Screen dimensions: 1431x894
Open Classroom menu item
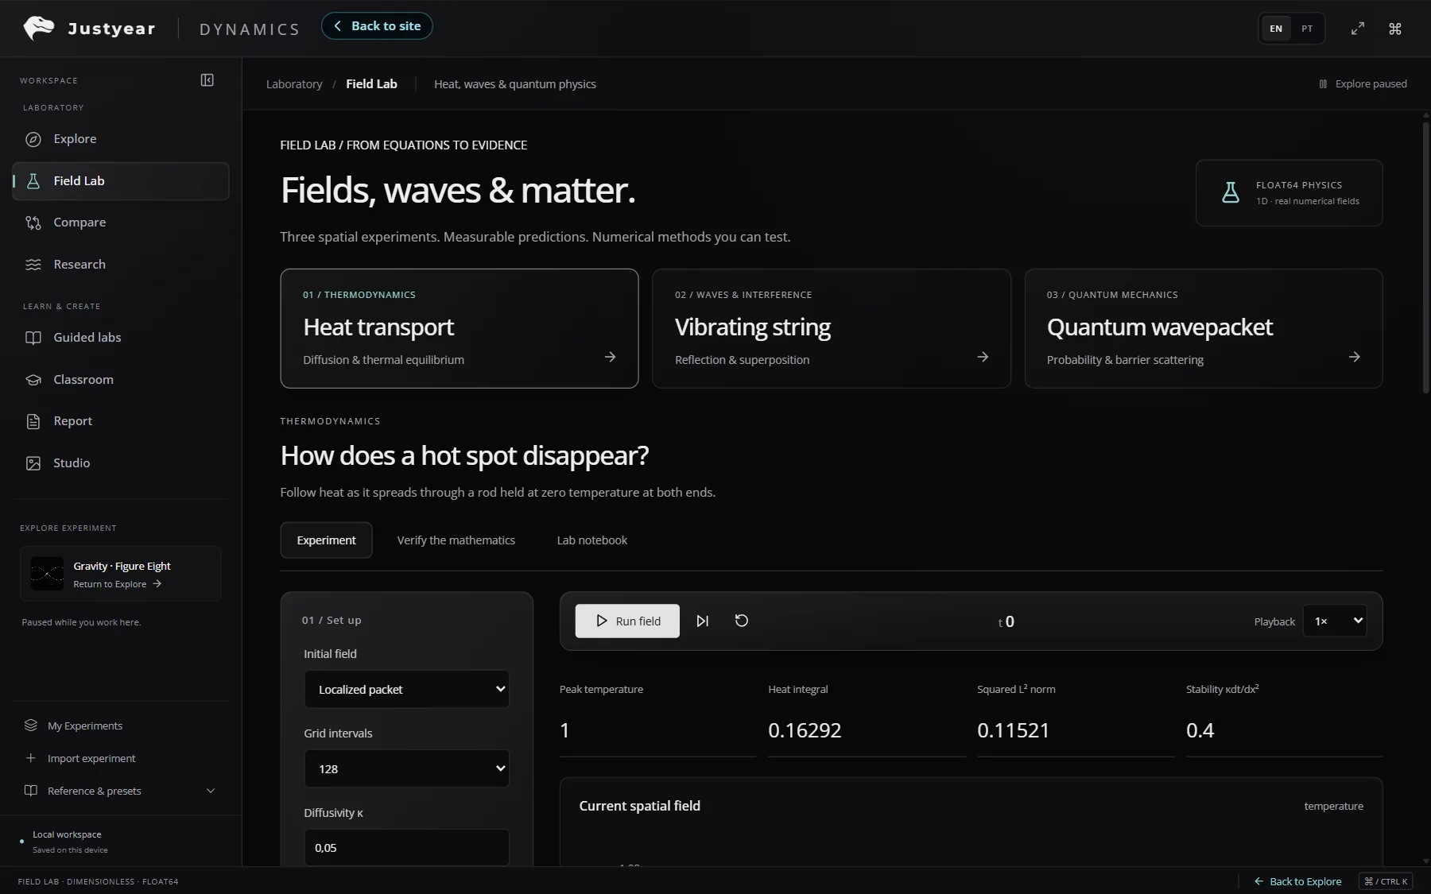121,380
